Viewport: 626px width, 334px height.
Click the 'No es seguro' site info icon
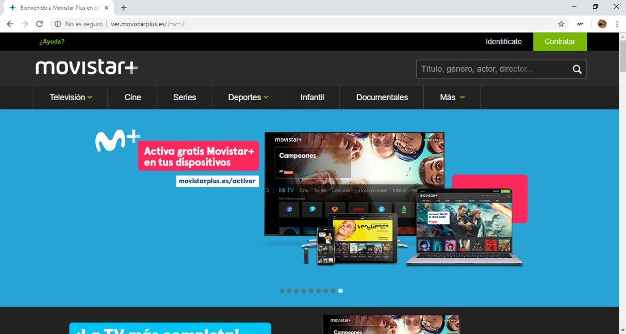[x=57, y=24]
